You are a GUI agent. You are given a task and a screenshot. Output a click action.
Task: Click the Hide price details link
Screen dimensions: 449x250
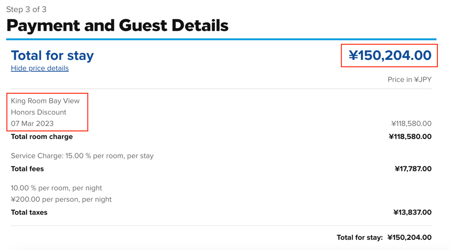tap(40, 68)
